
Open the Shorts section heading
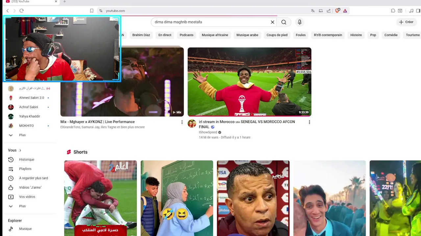pos(80,152)
